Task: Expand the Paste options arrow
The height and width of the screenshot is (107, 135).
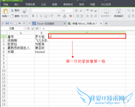Action: 8,16
